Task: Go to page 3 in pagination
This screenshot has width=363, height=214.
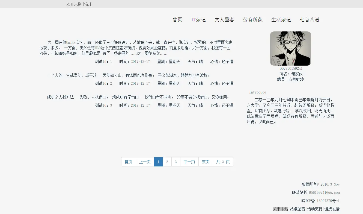Action: [x=176, y=162]
